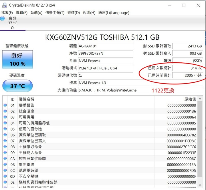Click raw value 0000000000000F

coord(182,177)
